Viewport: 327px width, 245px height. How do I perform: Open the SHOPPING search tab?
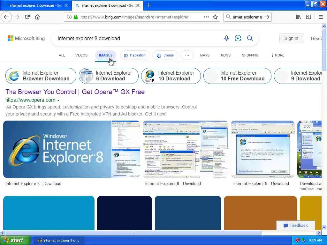[250, 55]
